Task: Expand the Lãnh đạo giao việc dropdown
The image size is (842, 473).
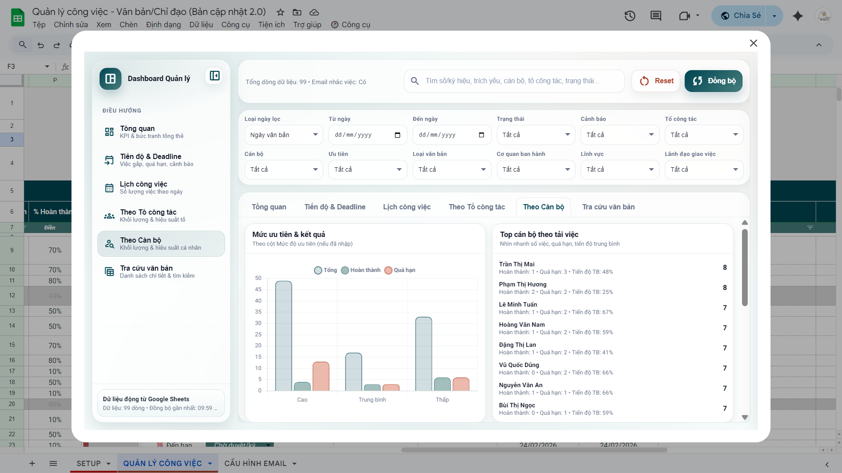Action: [703, 169]
